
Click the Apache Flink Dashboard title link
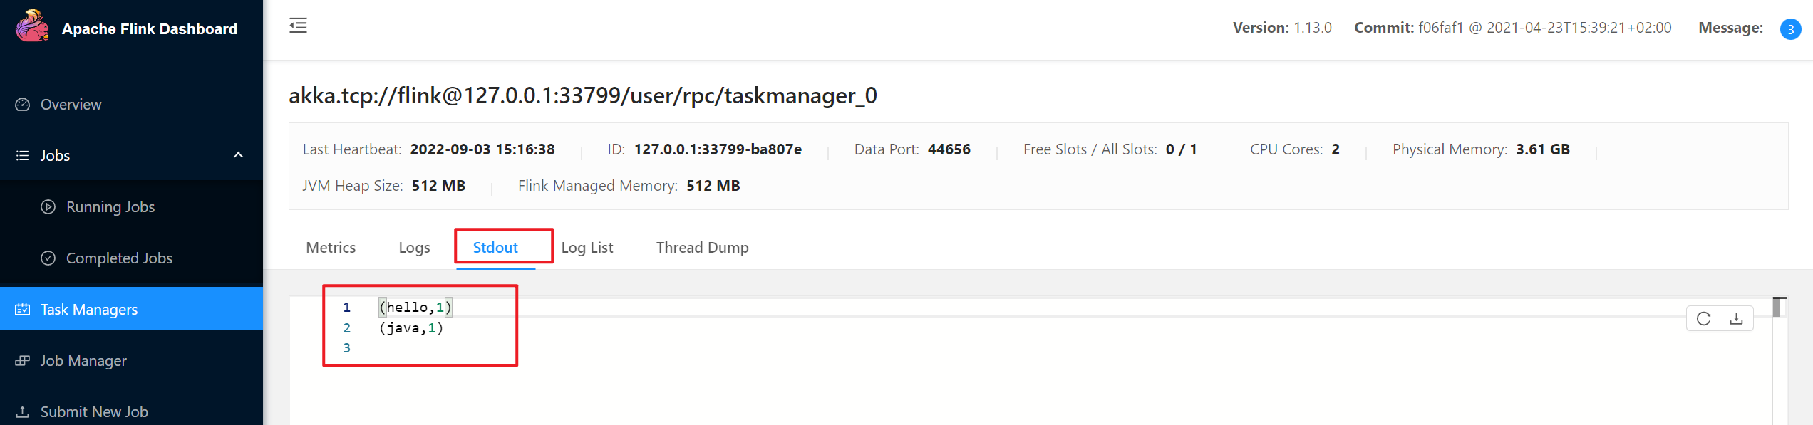150,29
